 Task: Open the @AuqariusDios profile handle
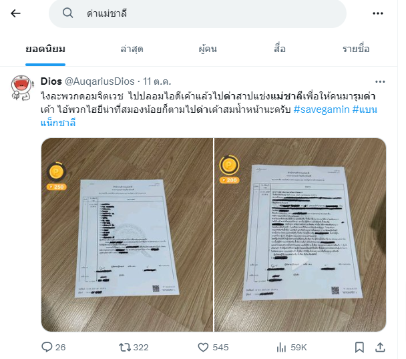[99, 81]
